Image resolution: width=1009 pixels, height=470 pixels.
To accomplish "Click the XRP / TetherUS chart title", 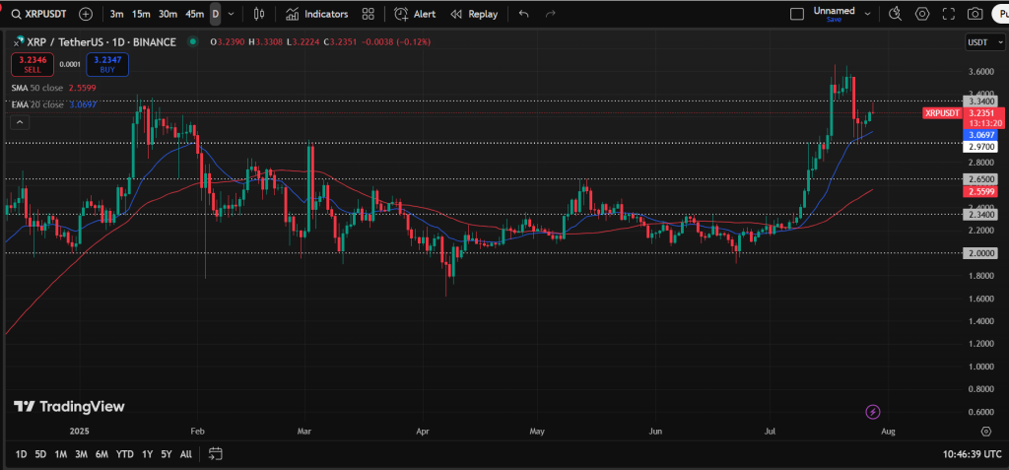I will coord(101,42).
